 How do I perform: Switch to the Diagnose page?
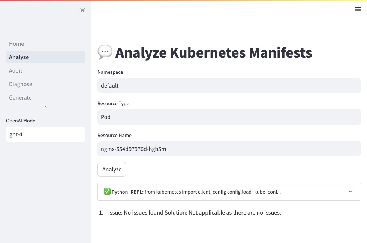[21, 84]
